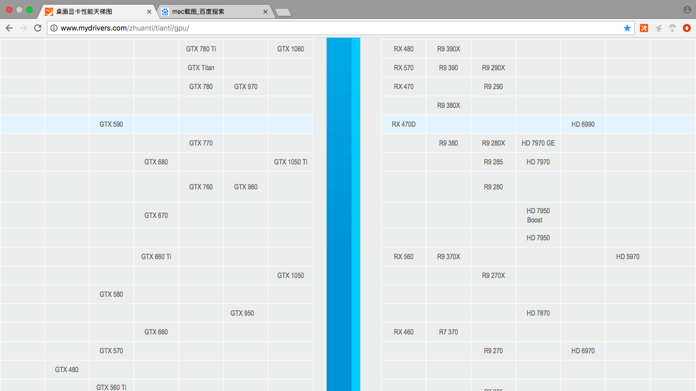696x391 pixels.
Task: View site information for mydrivers.com
Action: (54, 28)
